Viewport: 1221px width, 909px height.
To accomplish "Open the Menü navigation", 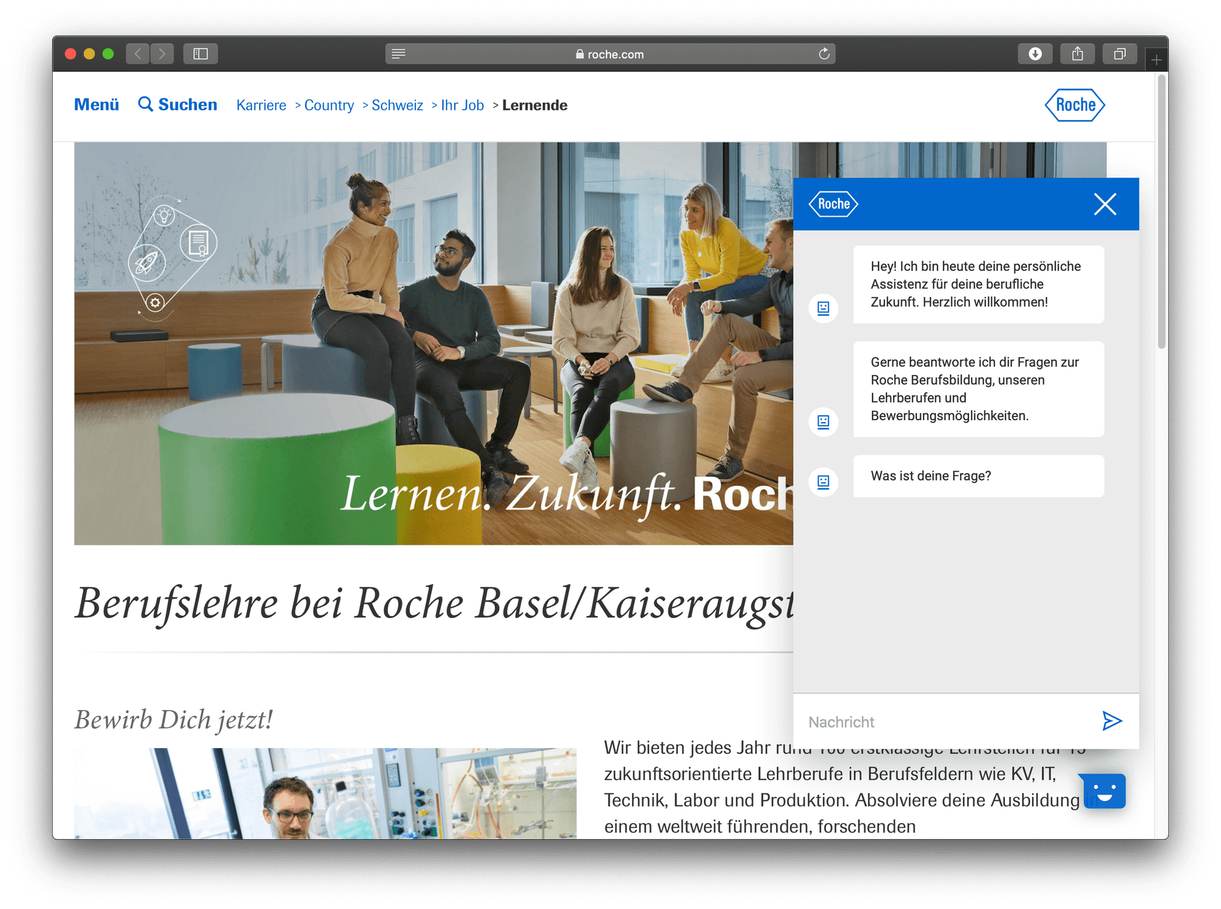I will click(x=96, y=105).
